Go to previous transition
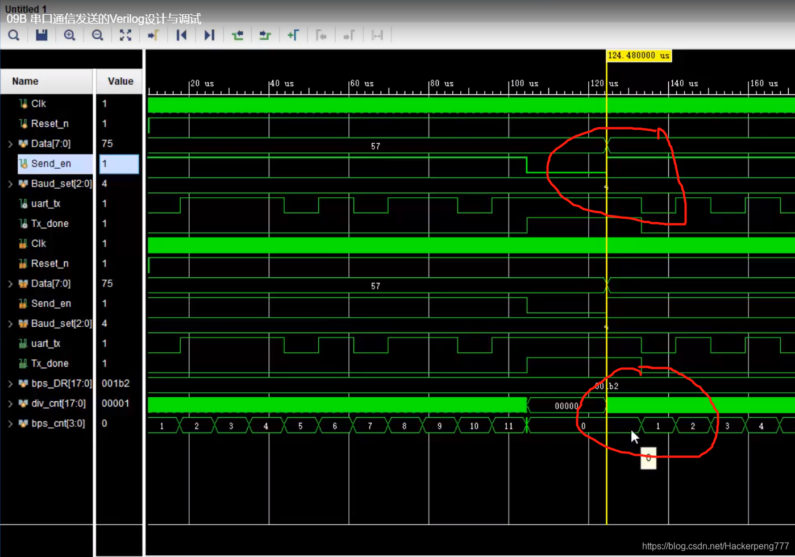Image resolution: width=795 pixels, height=557 pixels. pos(238,35)
